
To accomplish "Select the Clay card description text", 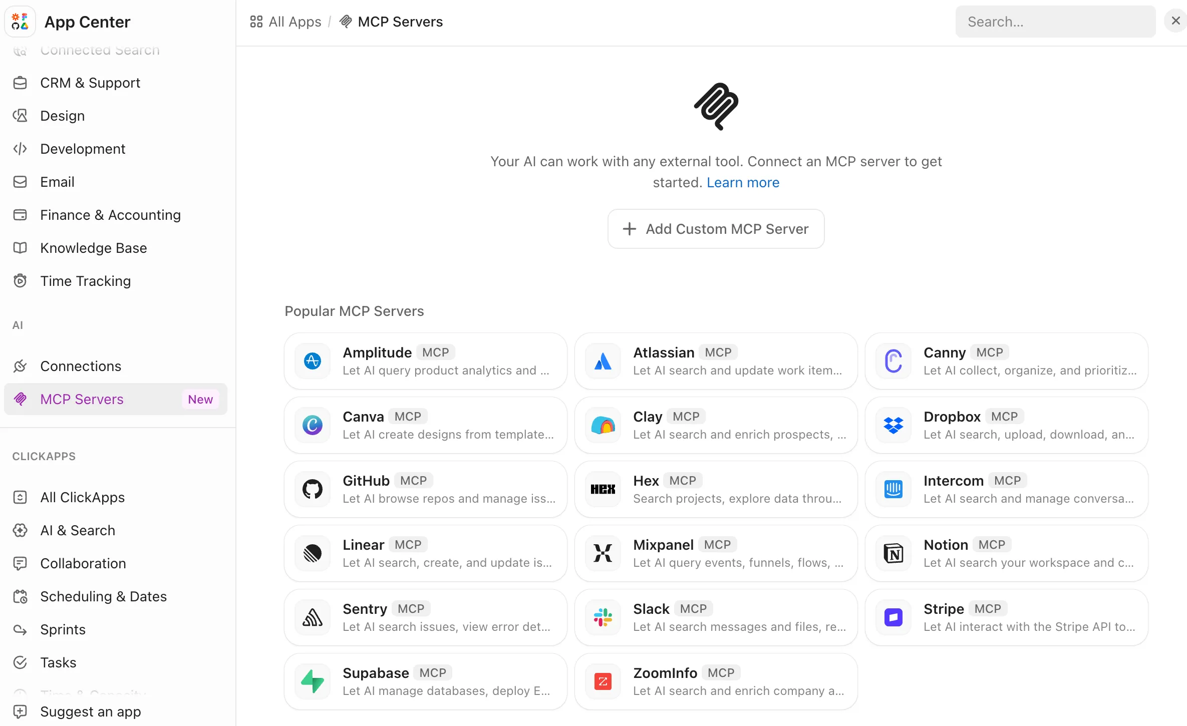I will (740, 435).
